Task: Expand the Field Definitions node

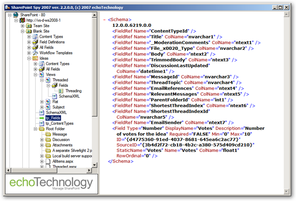Action: click(x=29, y=42)
